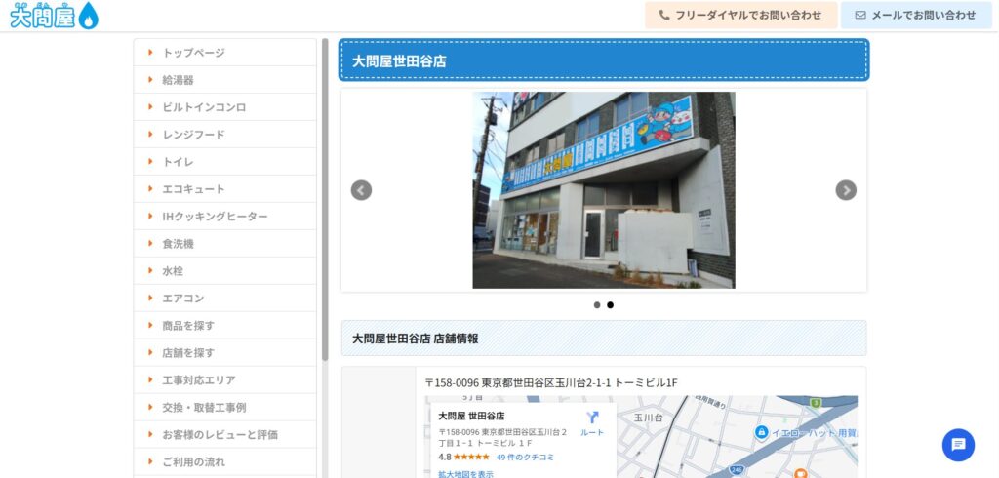Screen dimensions: 999x478
Task: Select the first carousel dot indicator
Action: click(597, 305)
